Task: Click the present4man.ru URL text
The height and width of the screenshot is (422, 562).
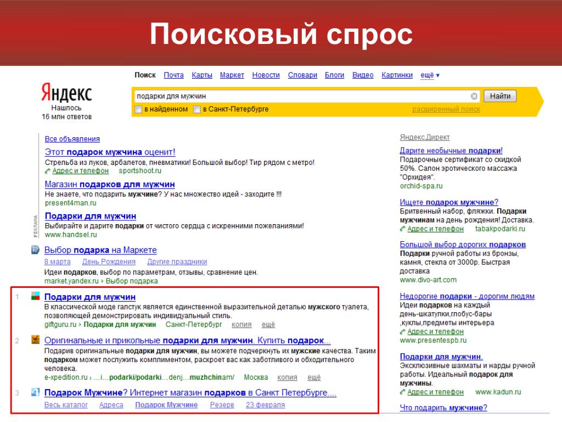Action: point(71,203)
